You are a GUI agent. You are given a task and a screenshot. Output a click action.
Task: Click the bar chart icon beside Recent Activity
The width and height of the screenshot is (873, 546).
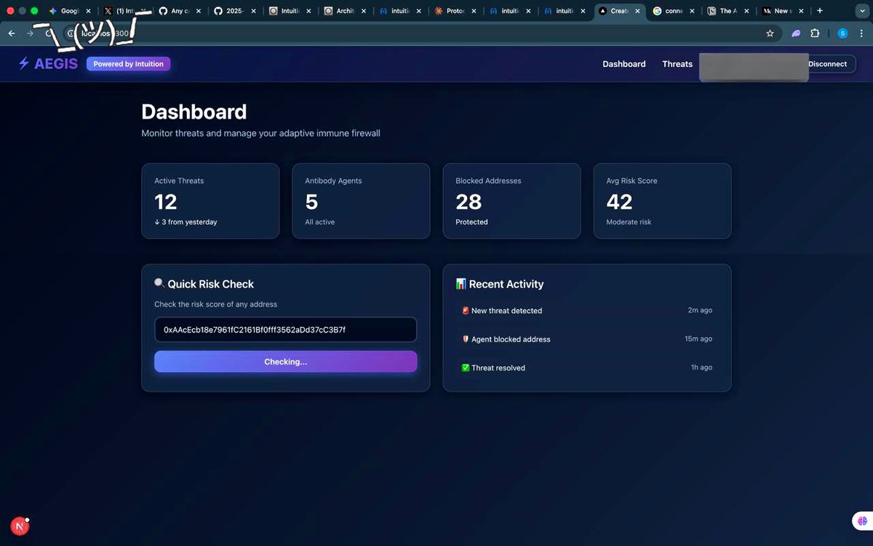[461, 284]
